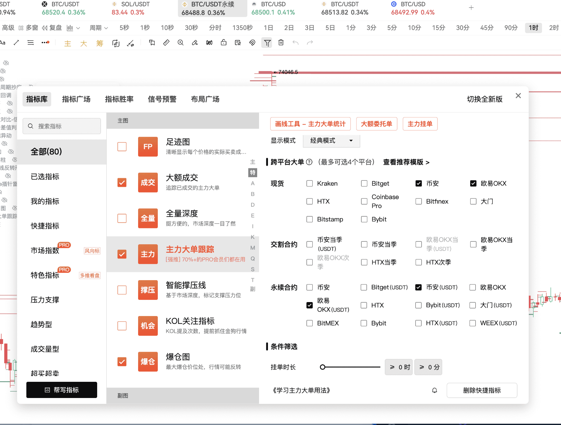Expand the 周期 dropdown
The height and width of the screenshot is (425, 561).
click(99, 28)
